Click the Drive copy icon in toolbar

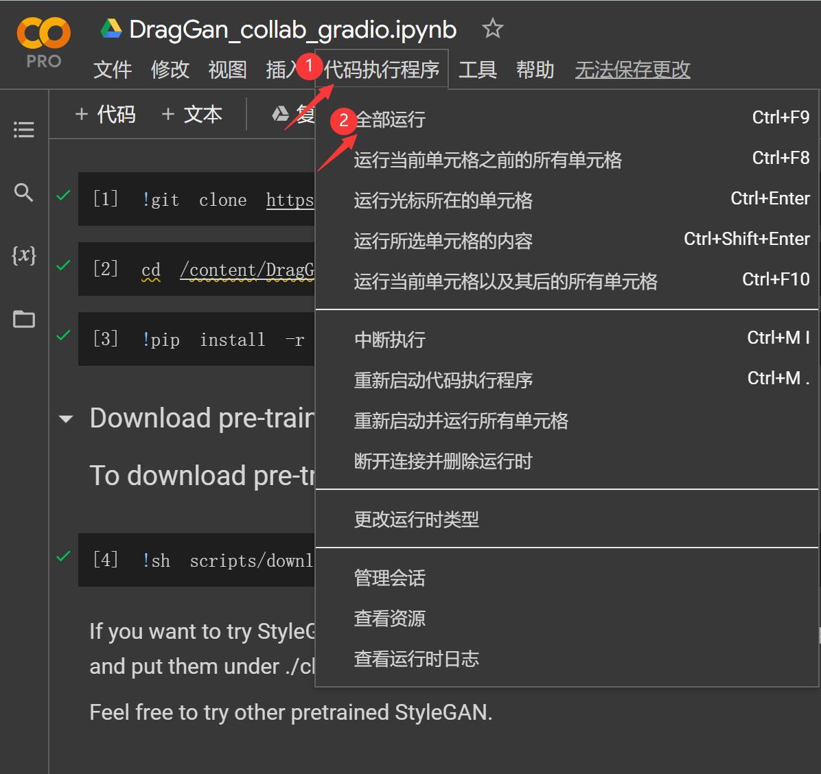pyautogui.click(x=281, y=114)
